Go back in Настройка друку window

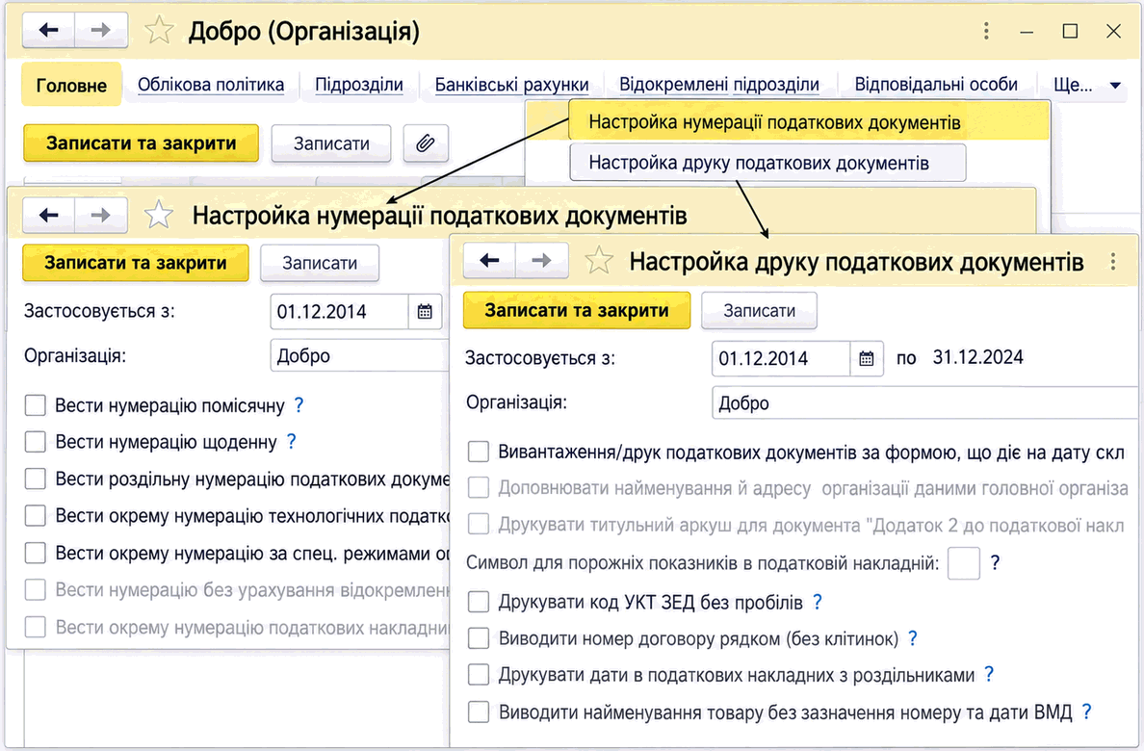pos(489,261)
